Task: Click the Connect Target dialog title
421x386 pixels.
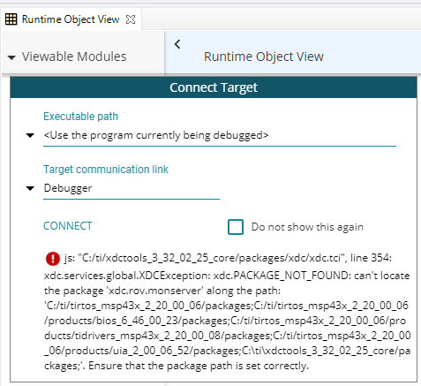Action: click(214, 87)
